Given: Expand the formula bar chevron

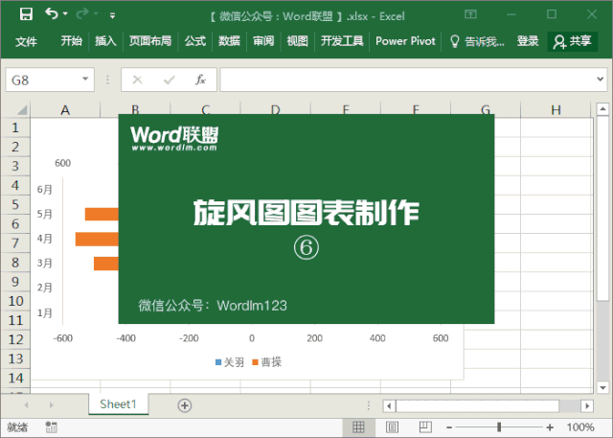Looking at the screenshot, I should [x=601, y=80].
